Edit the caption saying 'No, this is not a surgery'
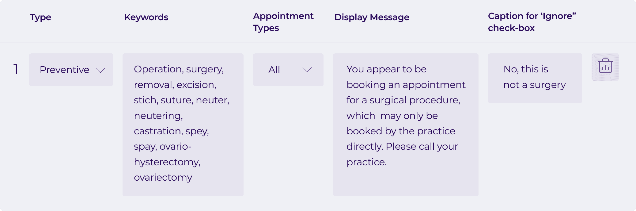The height and width of the screenshot is (211, 636). pyautogui.click(x=535, y=77)
